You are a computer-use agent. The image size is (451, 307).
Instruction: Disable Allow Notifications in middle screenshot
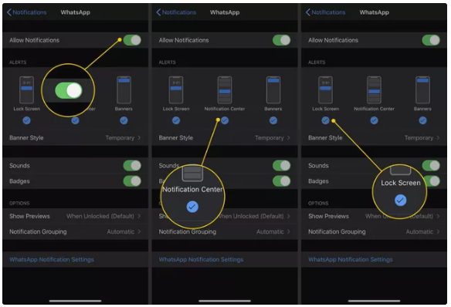tap(281, 40)
